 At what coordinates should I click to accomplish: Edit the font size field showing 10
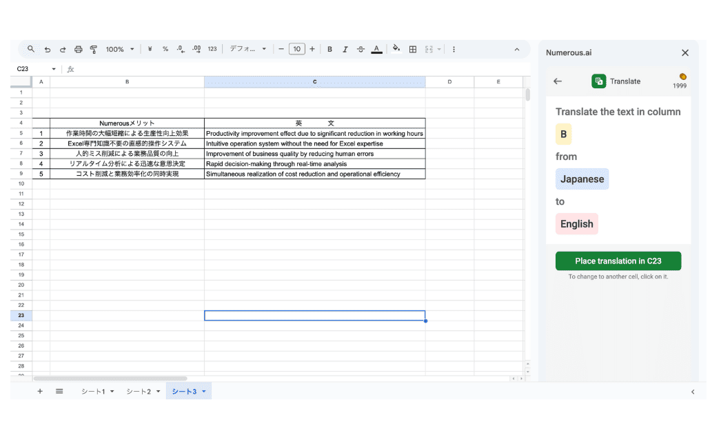296,49
